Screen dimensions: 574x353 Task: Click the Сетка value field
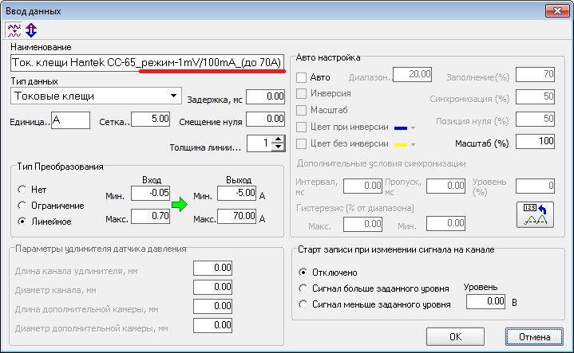[150, 120]
